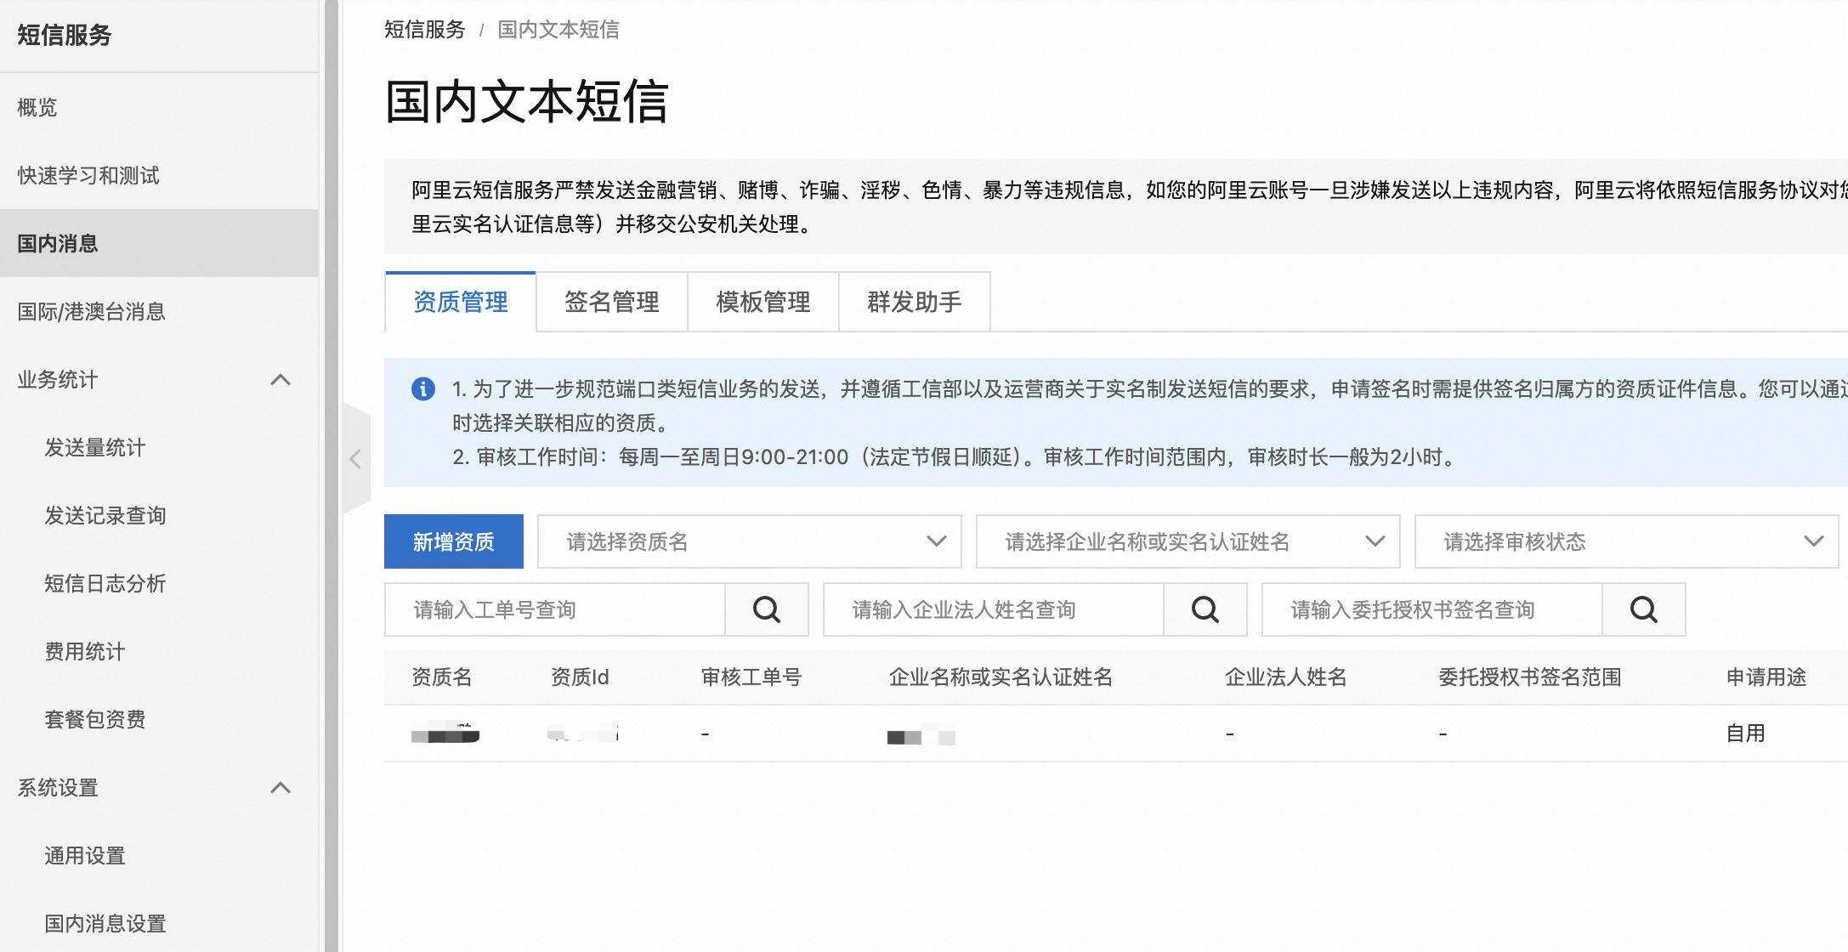Image resolution: width=1848 pixels, height=952 pixels.
Task: Click search icon for legal person name
Action: (x=1205, y=609)
